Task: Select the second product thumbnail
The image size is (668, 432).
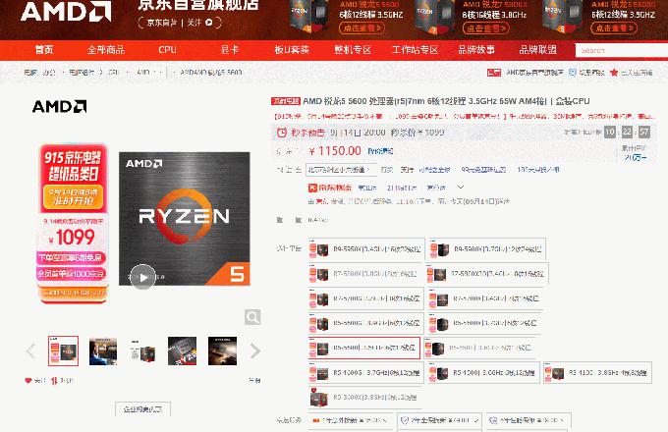Action: [103, 351]
